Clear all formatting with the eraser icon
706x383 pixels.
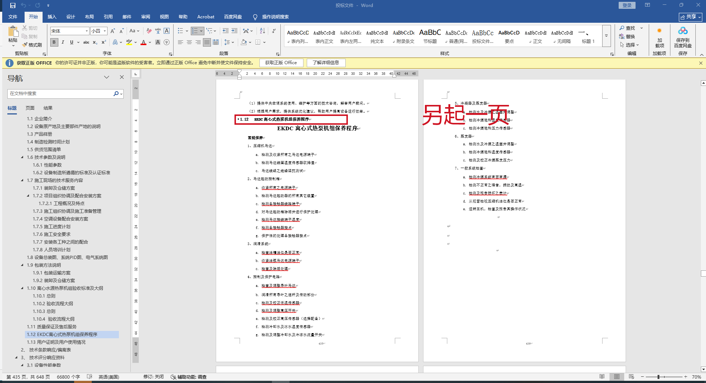point(149,31)
